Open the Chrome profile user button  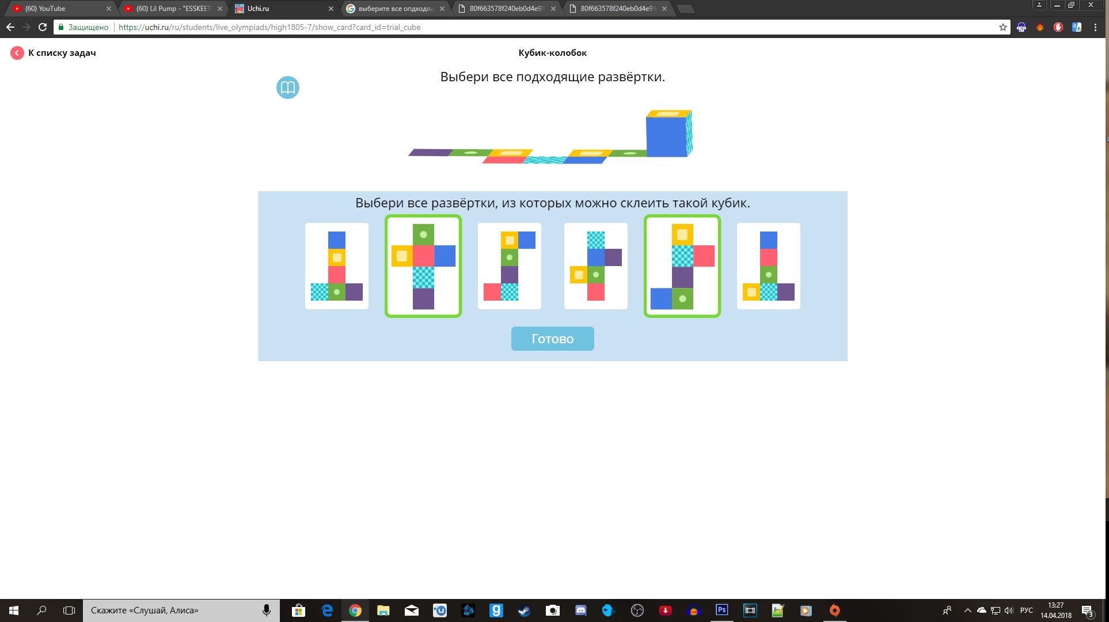point(1039,5)
